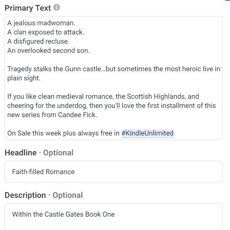Screen dimensions: 230x230
Task: Place cursor in line 'A jealous madwoman.'
Action: point(41,23)
